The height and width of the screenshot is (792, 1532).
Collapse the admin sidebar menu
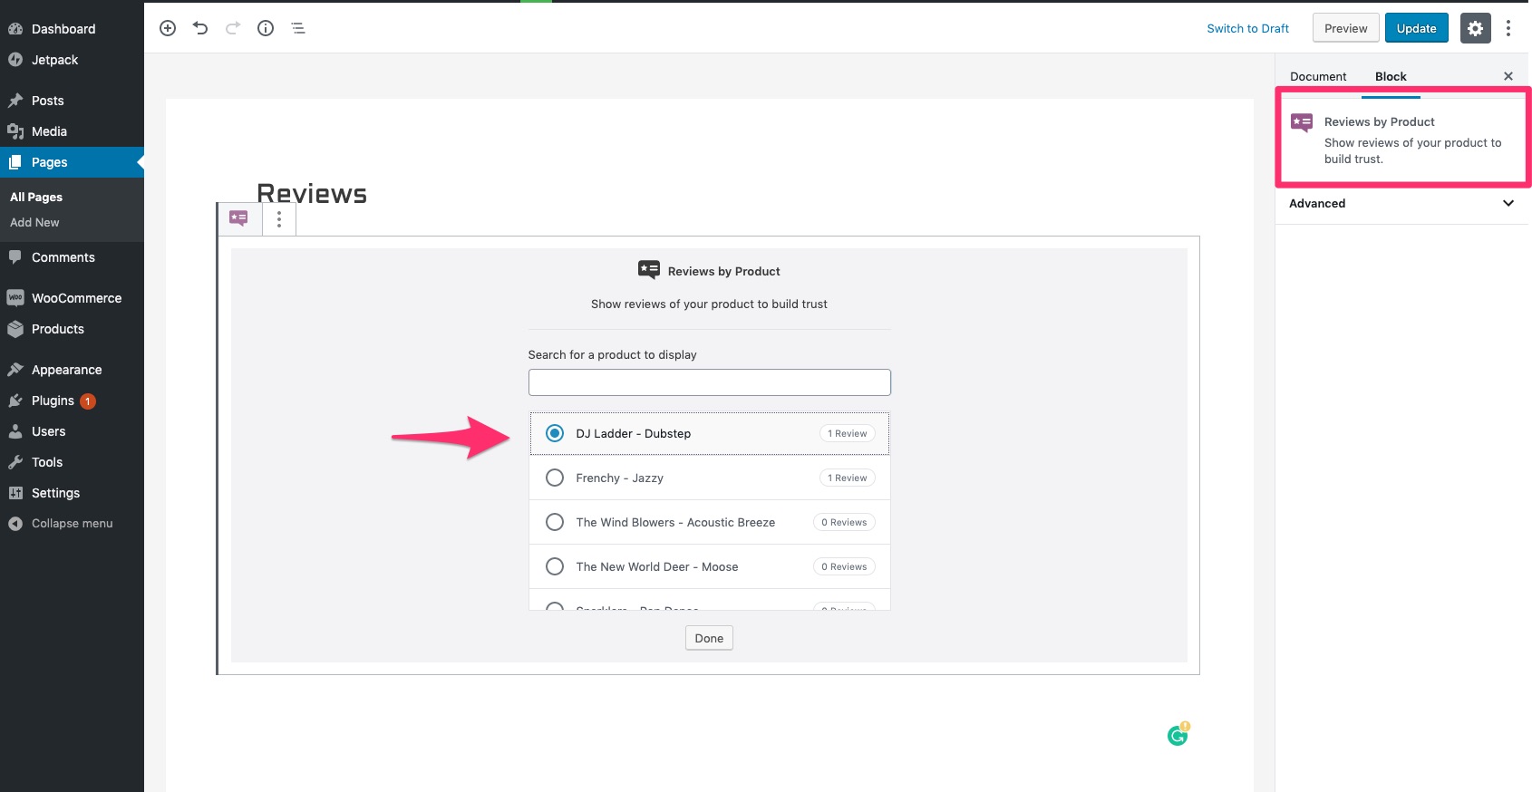click(x=72, y=524)
